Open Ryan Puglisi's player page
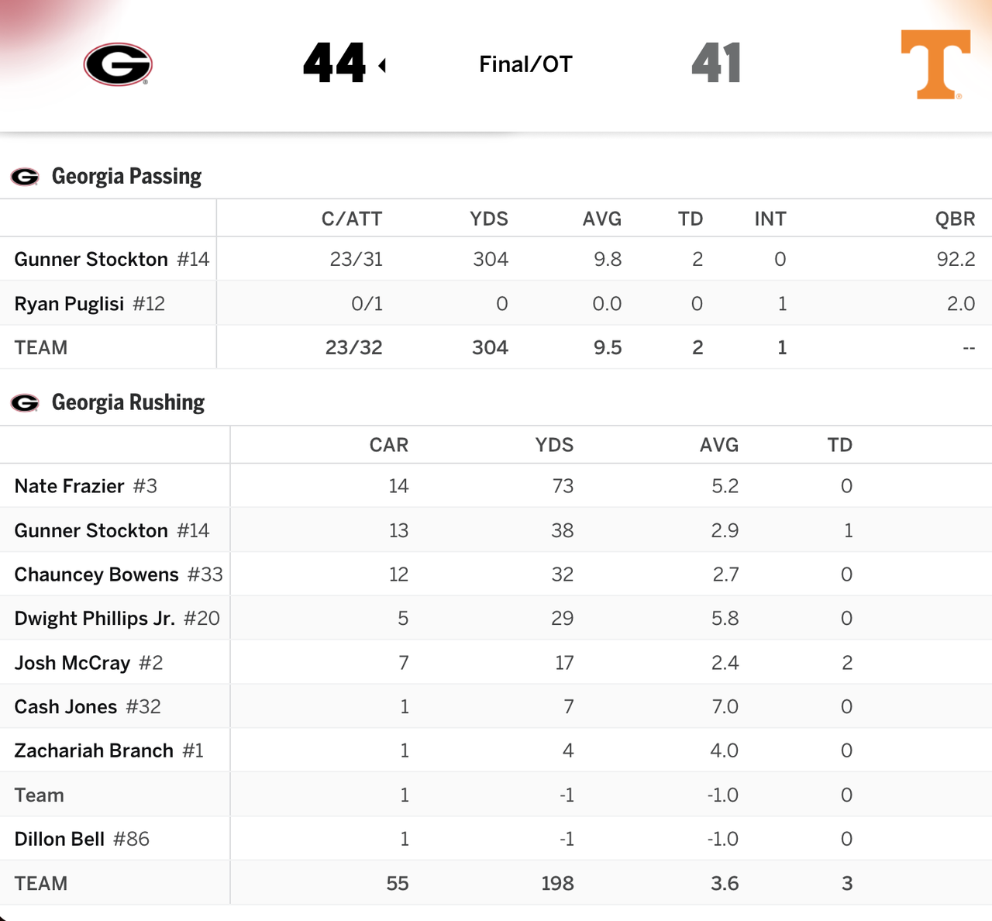The height and width of the screenshot is (921, 992). 69,304
